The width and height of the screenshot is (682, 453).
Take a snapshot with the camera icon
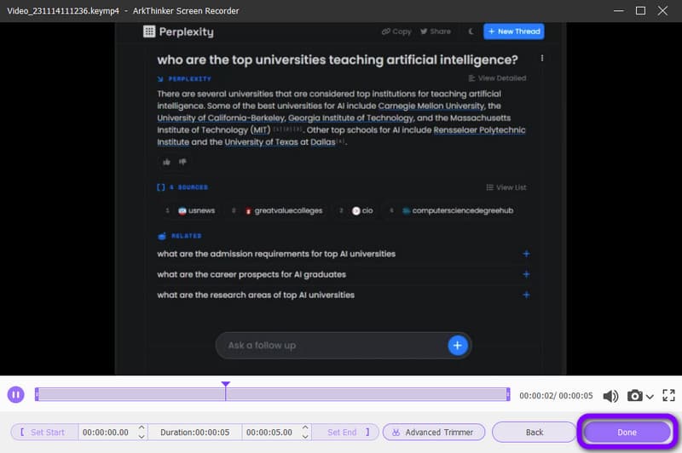pos(634,396)
